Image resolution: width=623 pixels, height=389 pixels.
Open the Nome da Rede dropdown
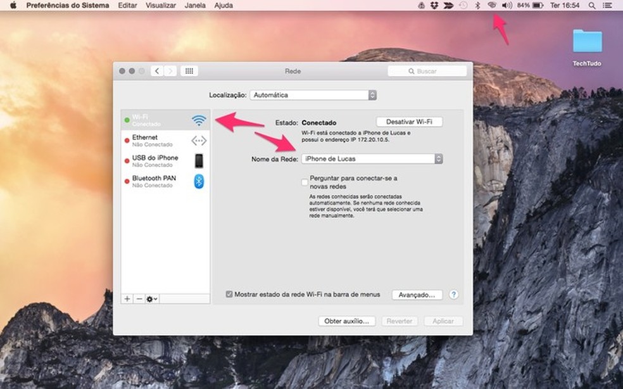[372, 158]
